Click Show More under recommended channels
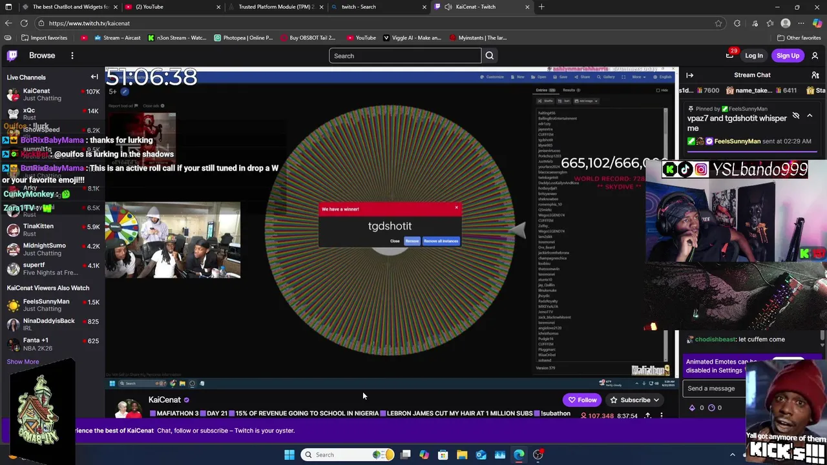 (x=23, y=362)
